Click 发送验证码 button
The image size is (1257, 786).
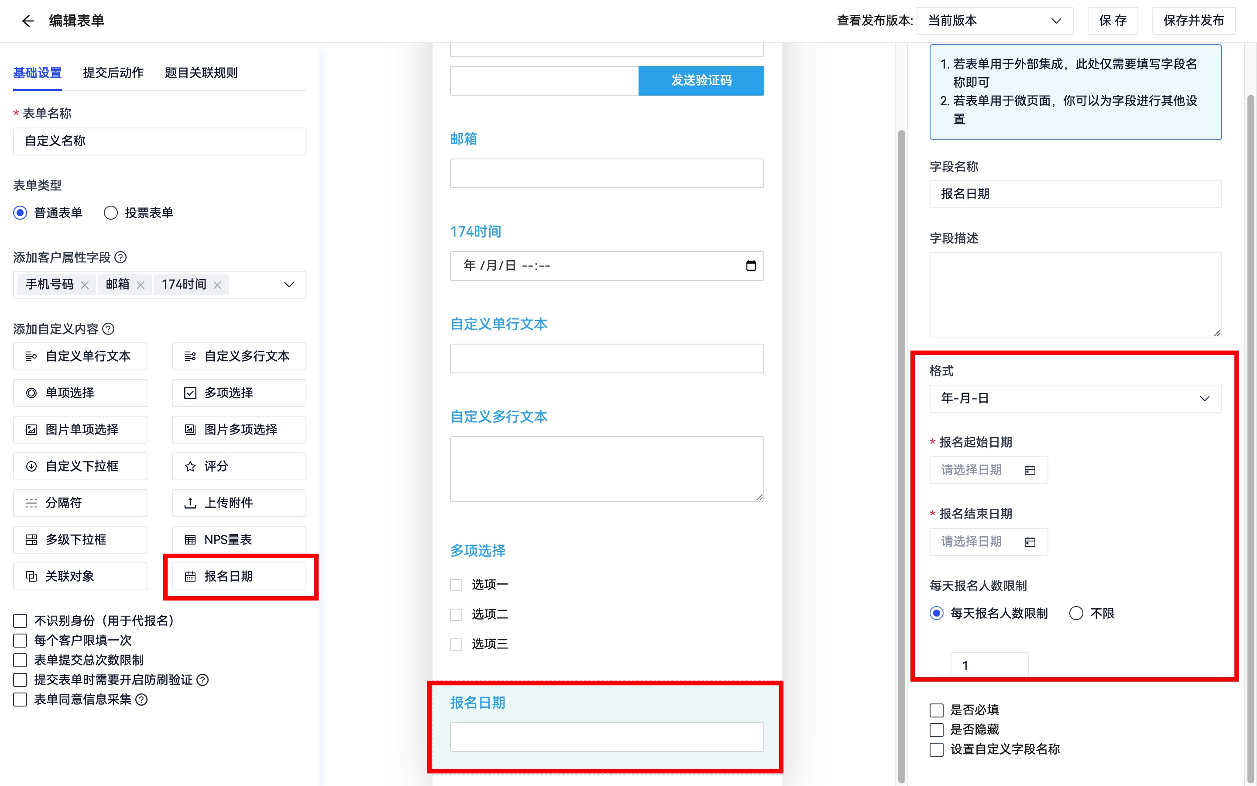point(701,81)
